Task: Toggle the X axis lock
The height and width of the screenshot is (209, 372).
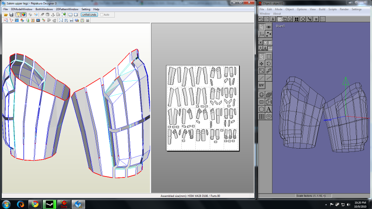Action: click(x=261, y=42)
